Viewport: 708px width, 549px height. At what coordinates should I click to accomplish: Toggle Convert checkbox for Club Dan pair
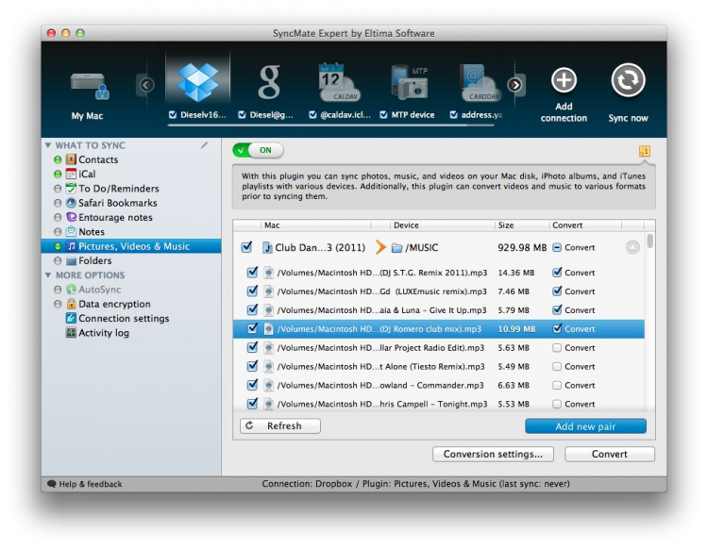tap(557, 248)
